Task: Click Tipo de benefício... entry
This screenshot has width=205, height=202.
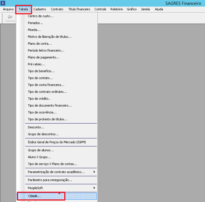Action: point(41,71)
